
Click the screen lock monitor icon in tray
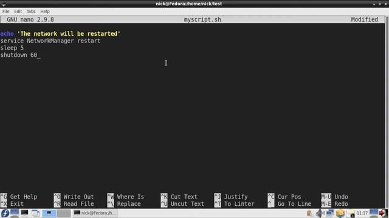[374, 213]
